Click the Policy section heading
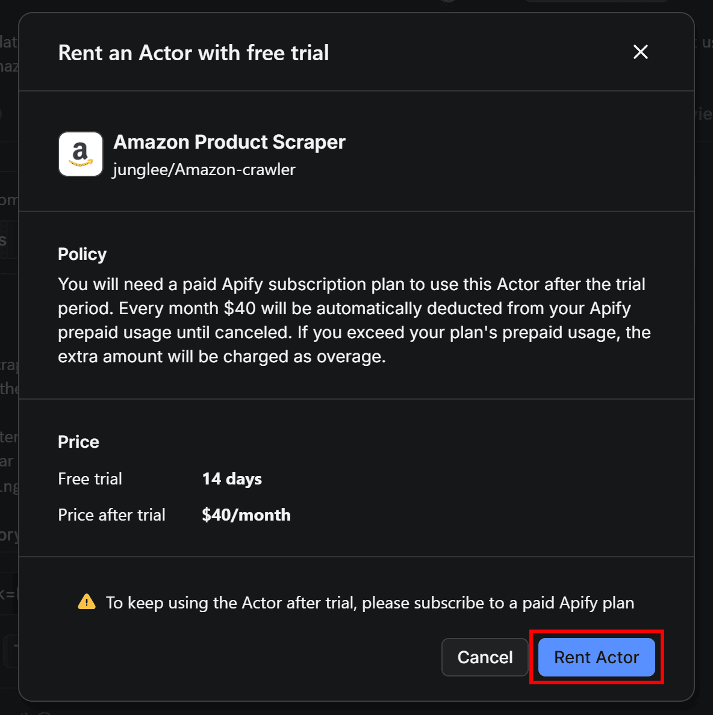The height and width of the screenshot is (715, 713). tap(82, 254)
